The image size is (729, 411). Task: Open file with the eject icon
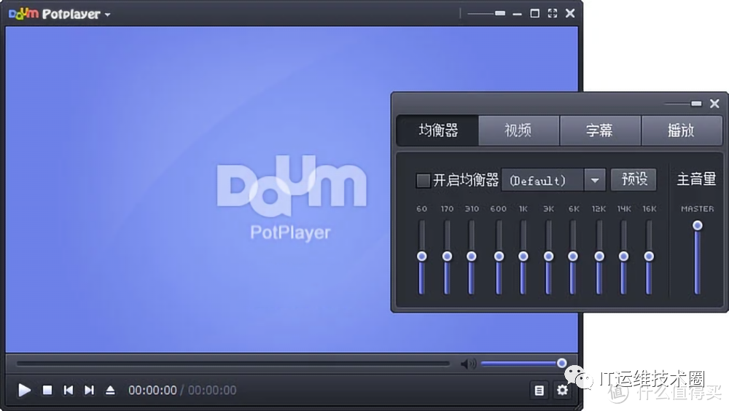click(110, 390)
